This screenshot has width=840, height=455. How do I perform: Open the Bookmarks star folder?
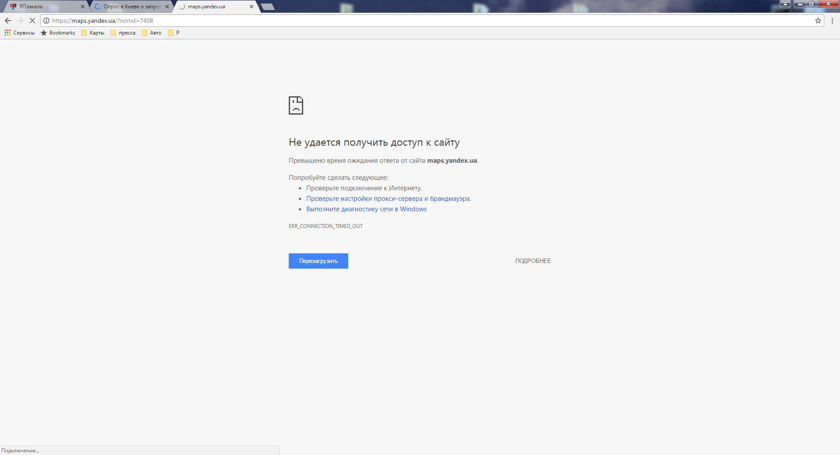tap(58, 33)
